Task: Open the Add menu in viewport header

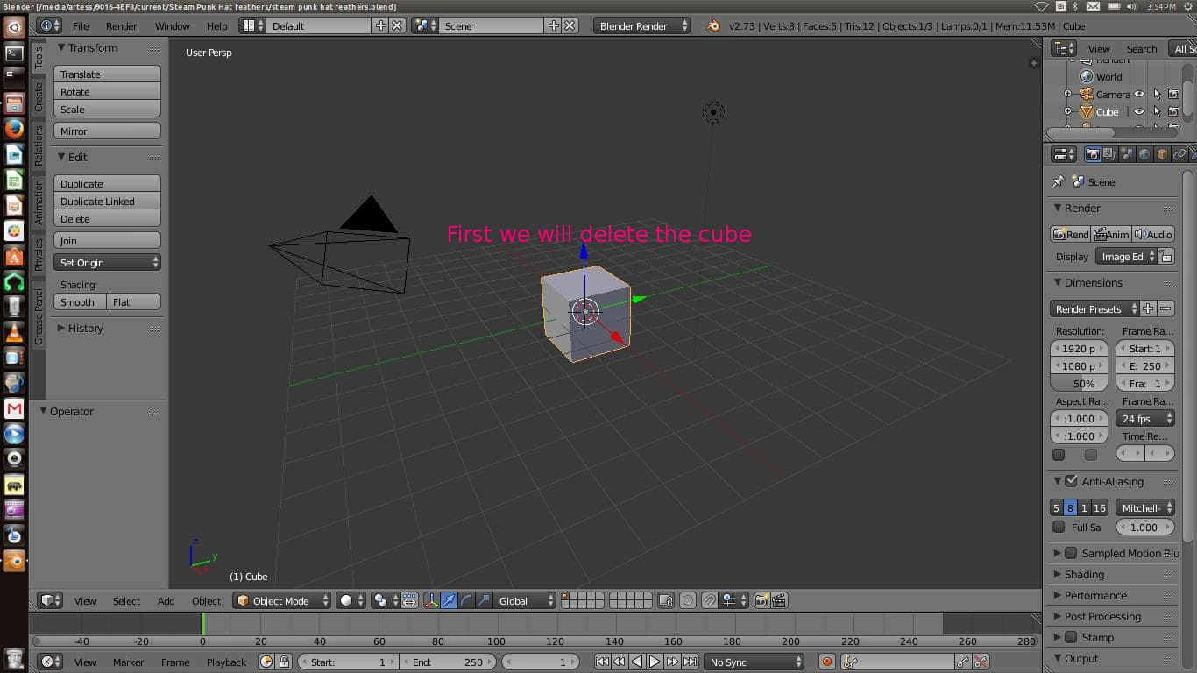Action: coord(166,600)
